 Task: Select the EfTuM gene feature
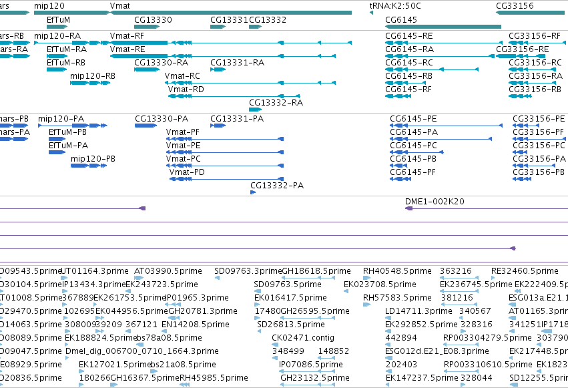click(x=57, y=27)
